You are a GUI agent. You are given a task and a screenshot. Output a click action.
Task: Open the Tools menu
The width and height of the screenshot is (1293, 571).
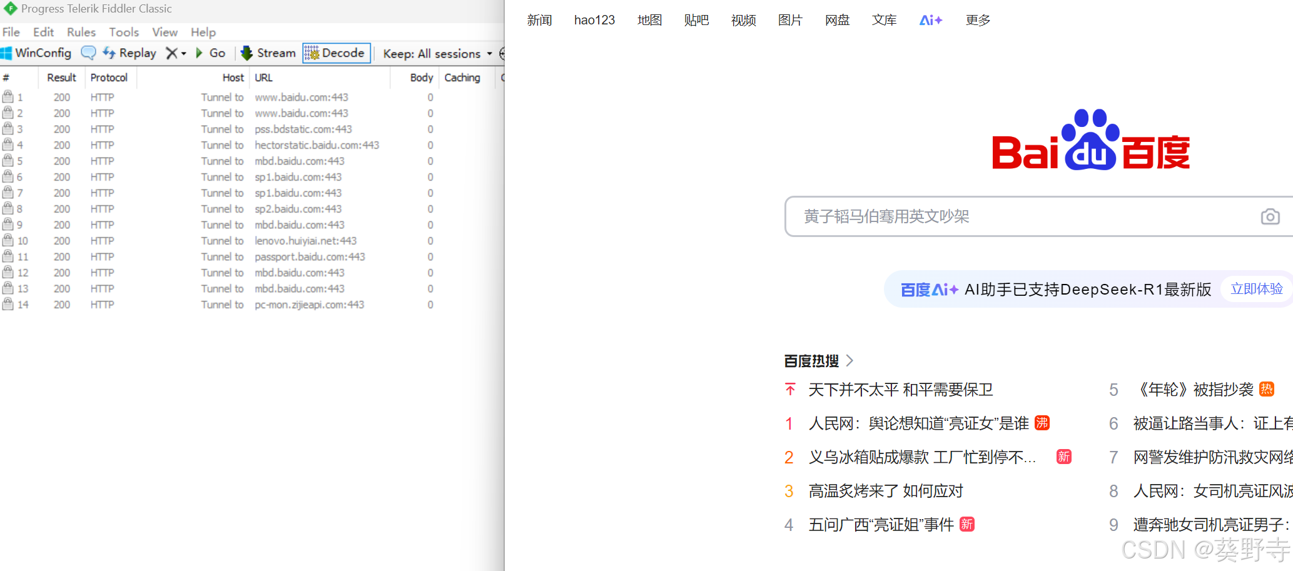pyautogui.click(x=124, y=32)
